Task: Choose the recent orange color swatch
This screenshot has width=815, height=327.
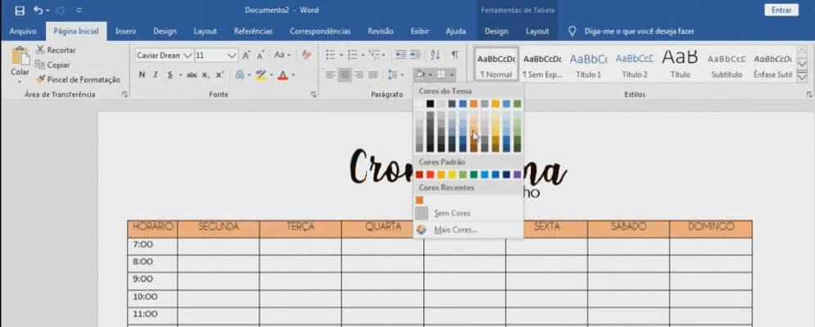Action: click(x=419, y=199)
